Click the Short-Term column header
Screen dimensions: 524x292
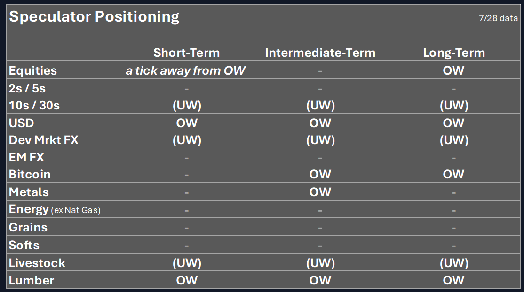tap(186, 53)
